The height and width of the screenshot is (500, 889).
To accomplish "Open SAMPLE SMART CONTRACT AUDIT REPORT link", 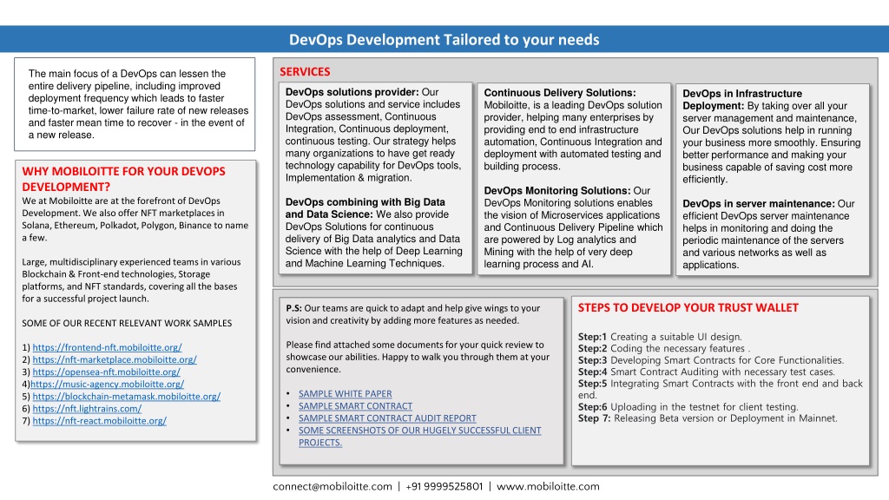I will click(x=387, y=418).
